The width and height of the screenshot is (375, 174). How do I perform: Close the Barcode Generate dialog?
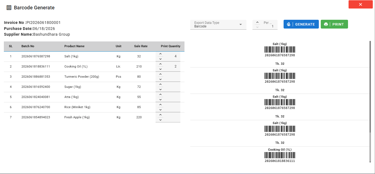tap(360, 4)
